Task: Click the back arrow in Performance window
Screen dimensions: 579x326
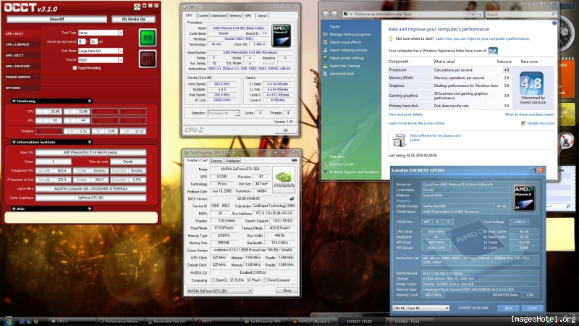Action: pyautogui.click(x=326, y=14)
